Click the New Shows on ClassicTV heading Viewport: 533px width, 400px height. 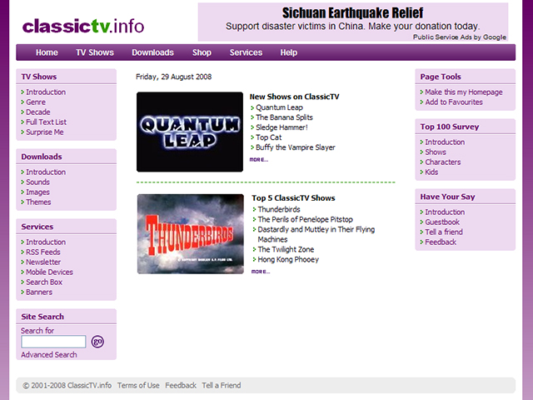point(294,97)
